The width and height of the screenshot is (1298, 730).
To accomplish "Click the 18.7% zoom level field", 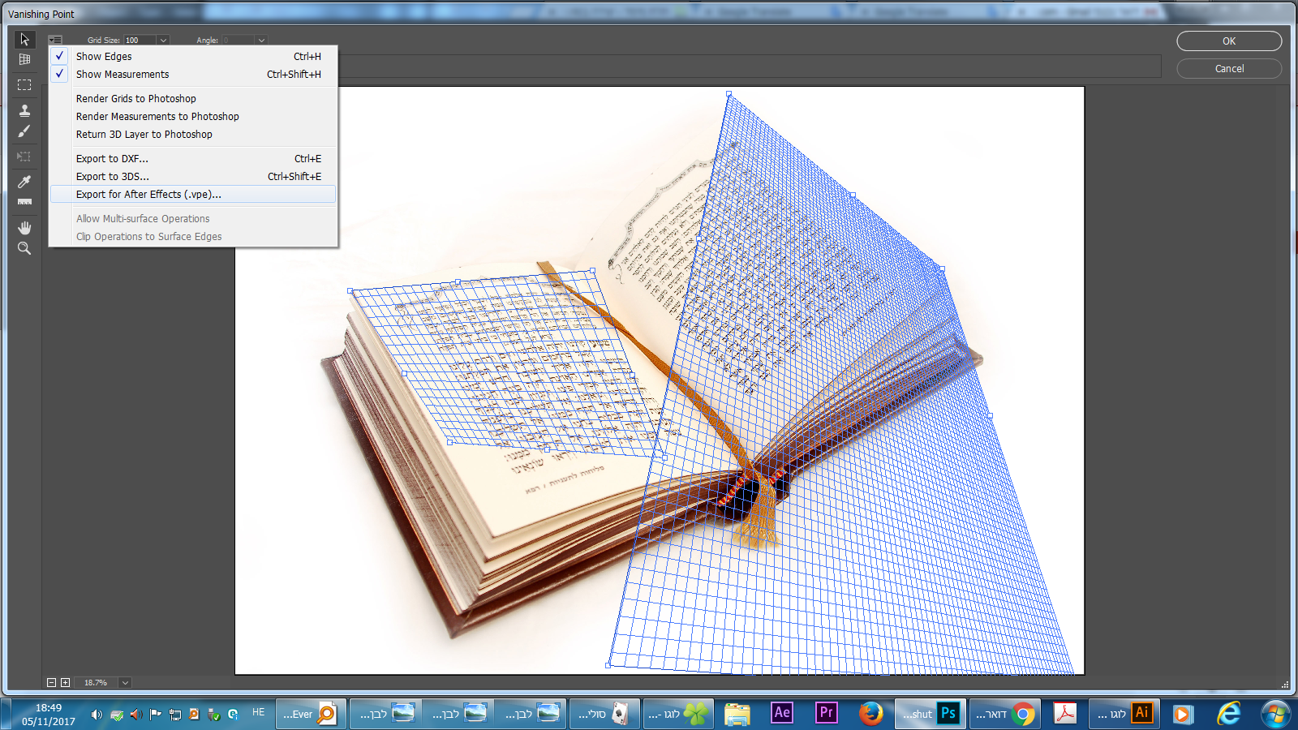I will point(97,683).
